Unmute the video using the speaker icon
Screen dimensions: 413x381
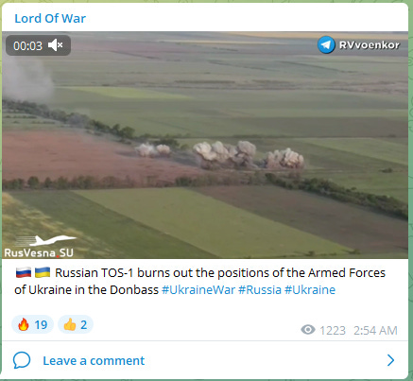[55, 45]
